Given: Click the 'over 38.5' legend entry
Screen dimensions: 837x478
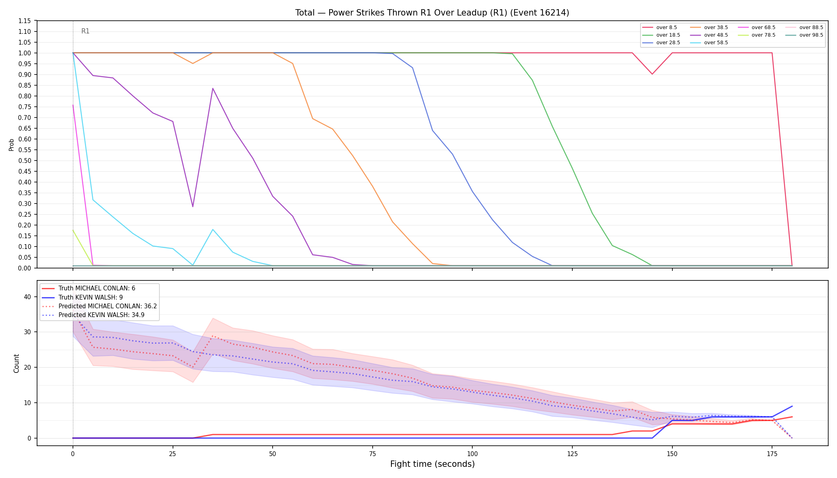Looking at the screenshot, I should [x=709, y=27].
